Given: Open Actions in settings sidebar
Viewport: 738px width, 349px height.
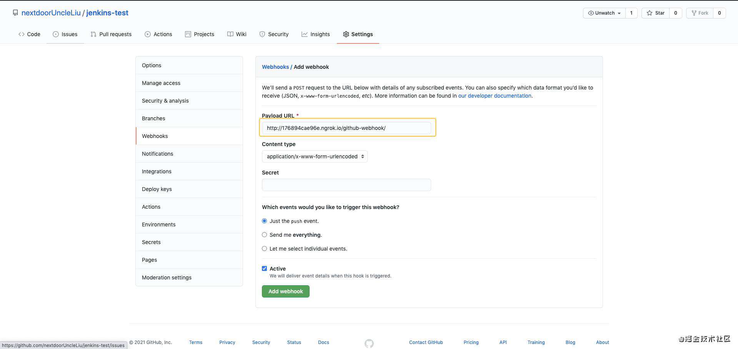Looking at the screenshot, I should tap(189, 207).
